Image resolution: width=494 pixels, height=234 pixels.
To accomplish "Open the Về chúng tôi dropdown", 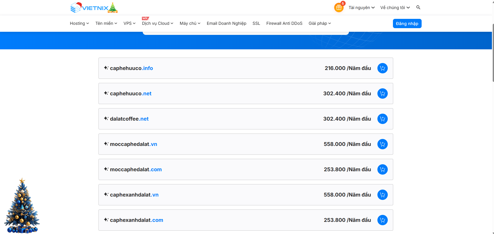I will 395,8.
